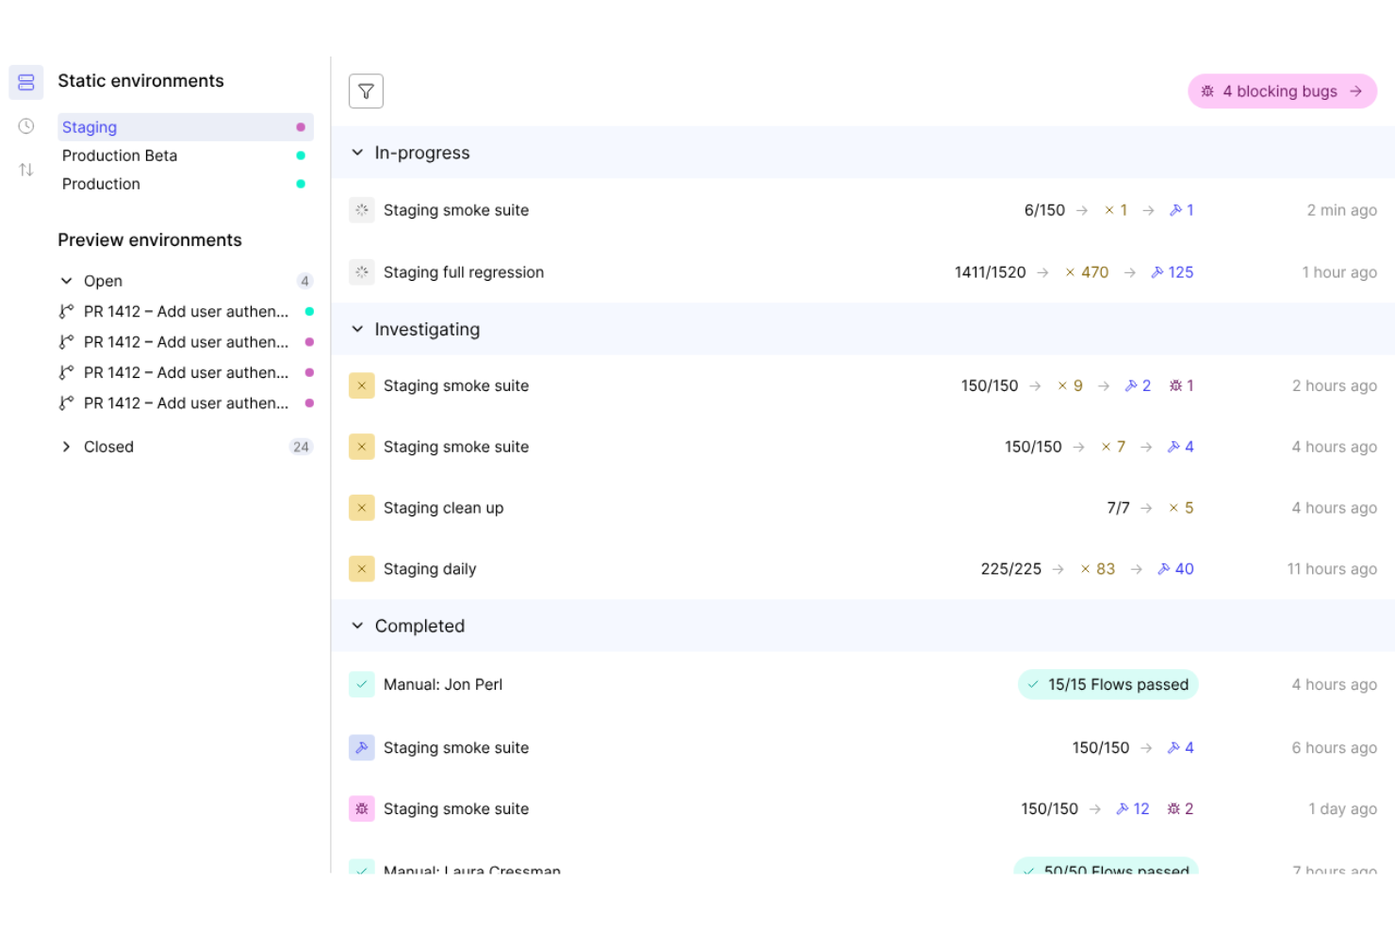This screenshot has height=930, width=1395.
Task: Open the run history clock icon
Action: click(x=25, y=125)
